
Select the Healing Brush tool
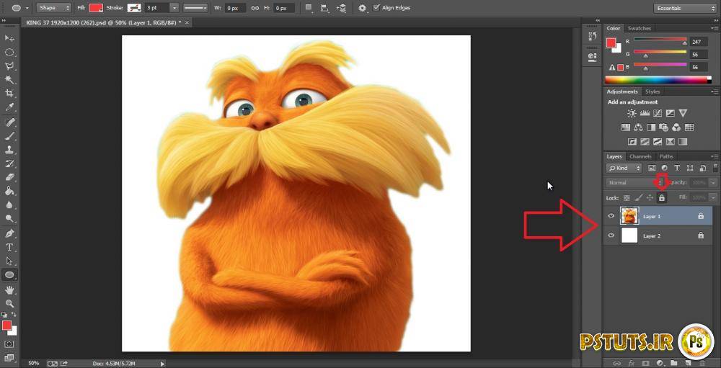[x=9, y=122]
